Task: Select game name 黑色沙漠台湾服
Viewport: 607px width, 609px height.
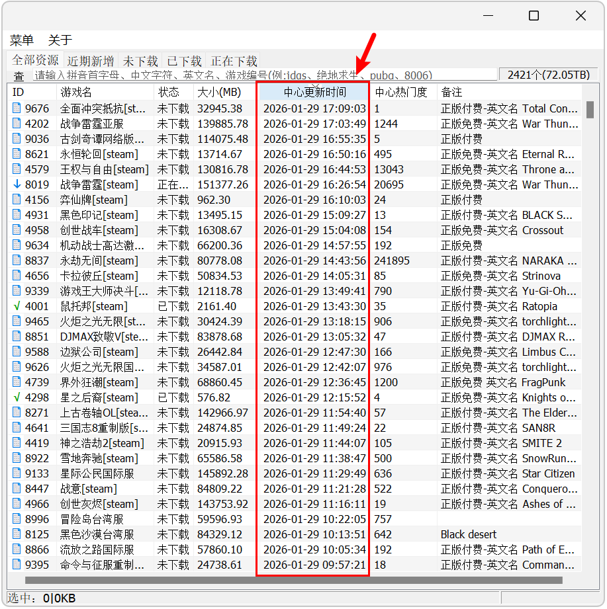Action: [97, 534]
